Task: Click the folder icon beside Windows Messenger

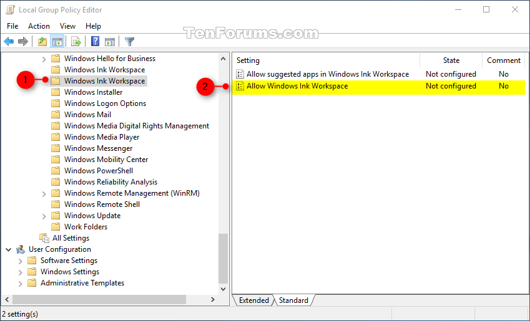Action: 56,148
